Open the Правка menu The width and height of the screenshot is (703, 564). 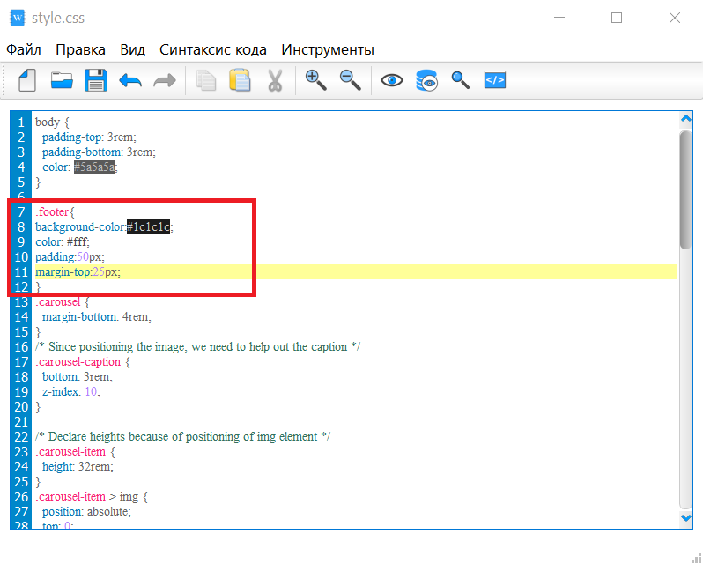[81, 49]
